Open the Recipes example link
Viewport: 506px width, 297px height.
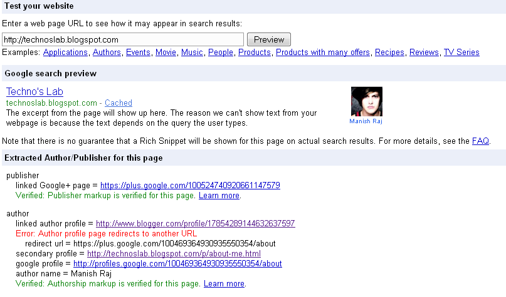click(389, 52)
